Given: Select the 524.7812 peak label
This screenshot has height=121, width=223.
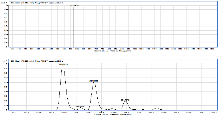Looking at the screenshot, I should (x=125, y=100).
